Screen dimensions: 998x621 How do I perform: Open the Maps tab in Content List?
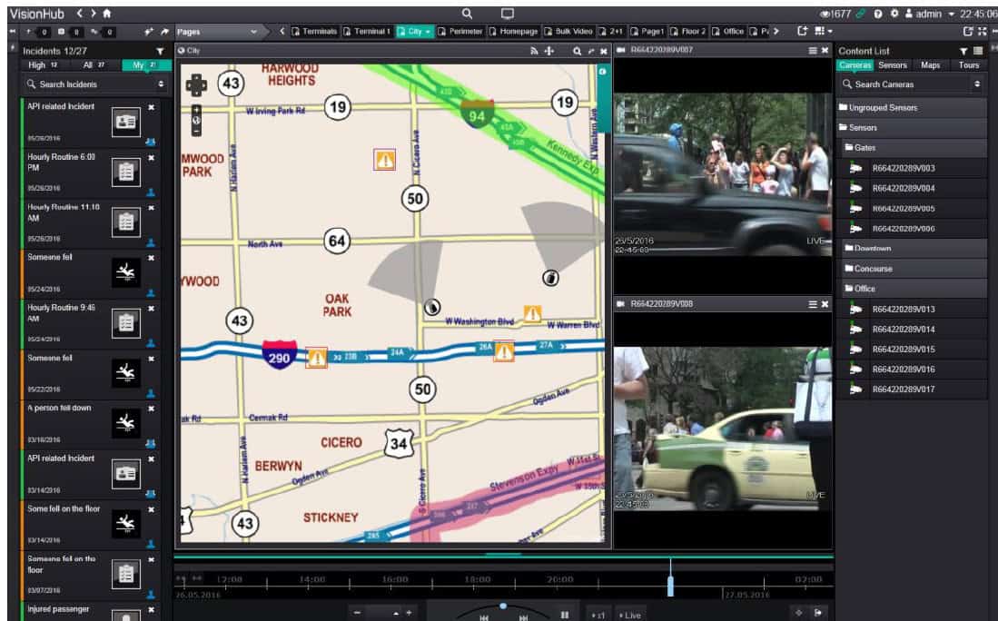pos(930,65)
